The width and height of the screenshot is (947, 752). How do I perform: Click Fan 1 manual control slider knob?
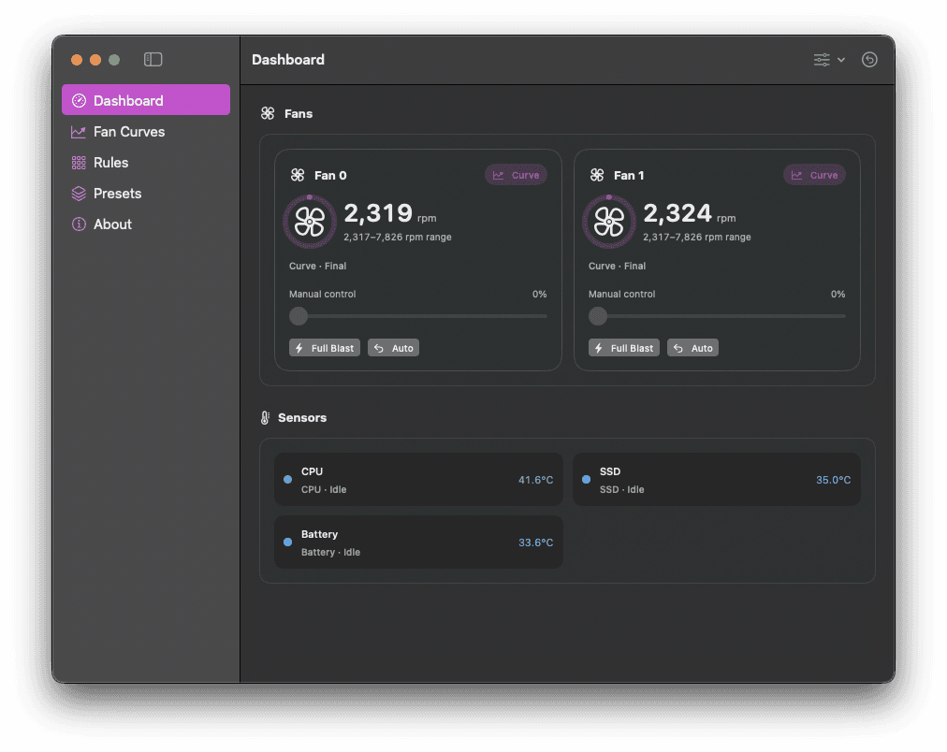pos(598,315)
